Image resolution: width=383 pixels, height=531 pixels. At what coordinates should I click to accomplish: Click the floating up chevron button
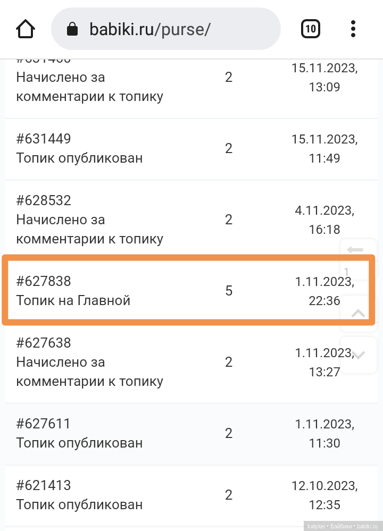(x=358, y=313)
